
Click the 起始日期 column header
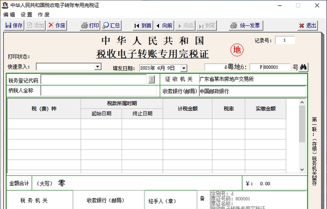tap(101, 113)
